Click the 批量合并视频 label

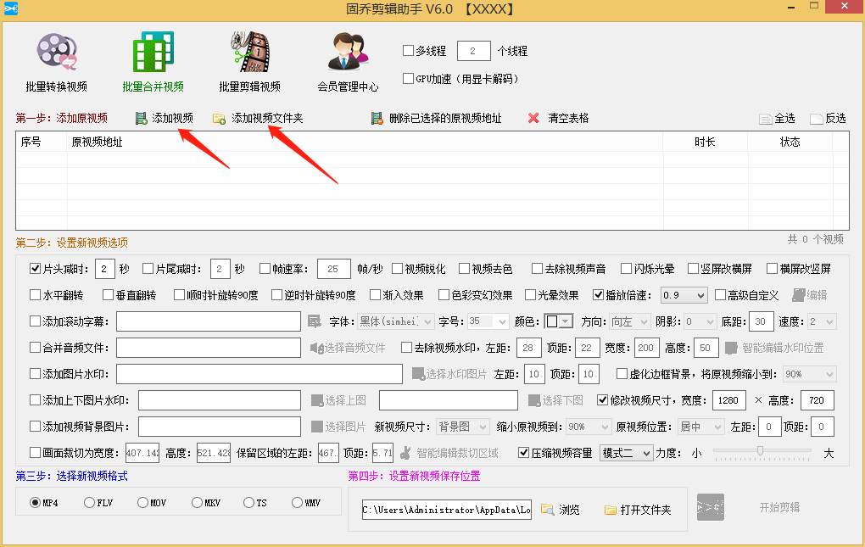pyautogui.click(x=153, y=87)
